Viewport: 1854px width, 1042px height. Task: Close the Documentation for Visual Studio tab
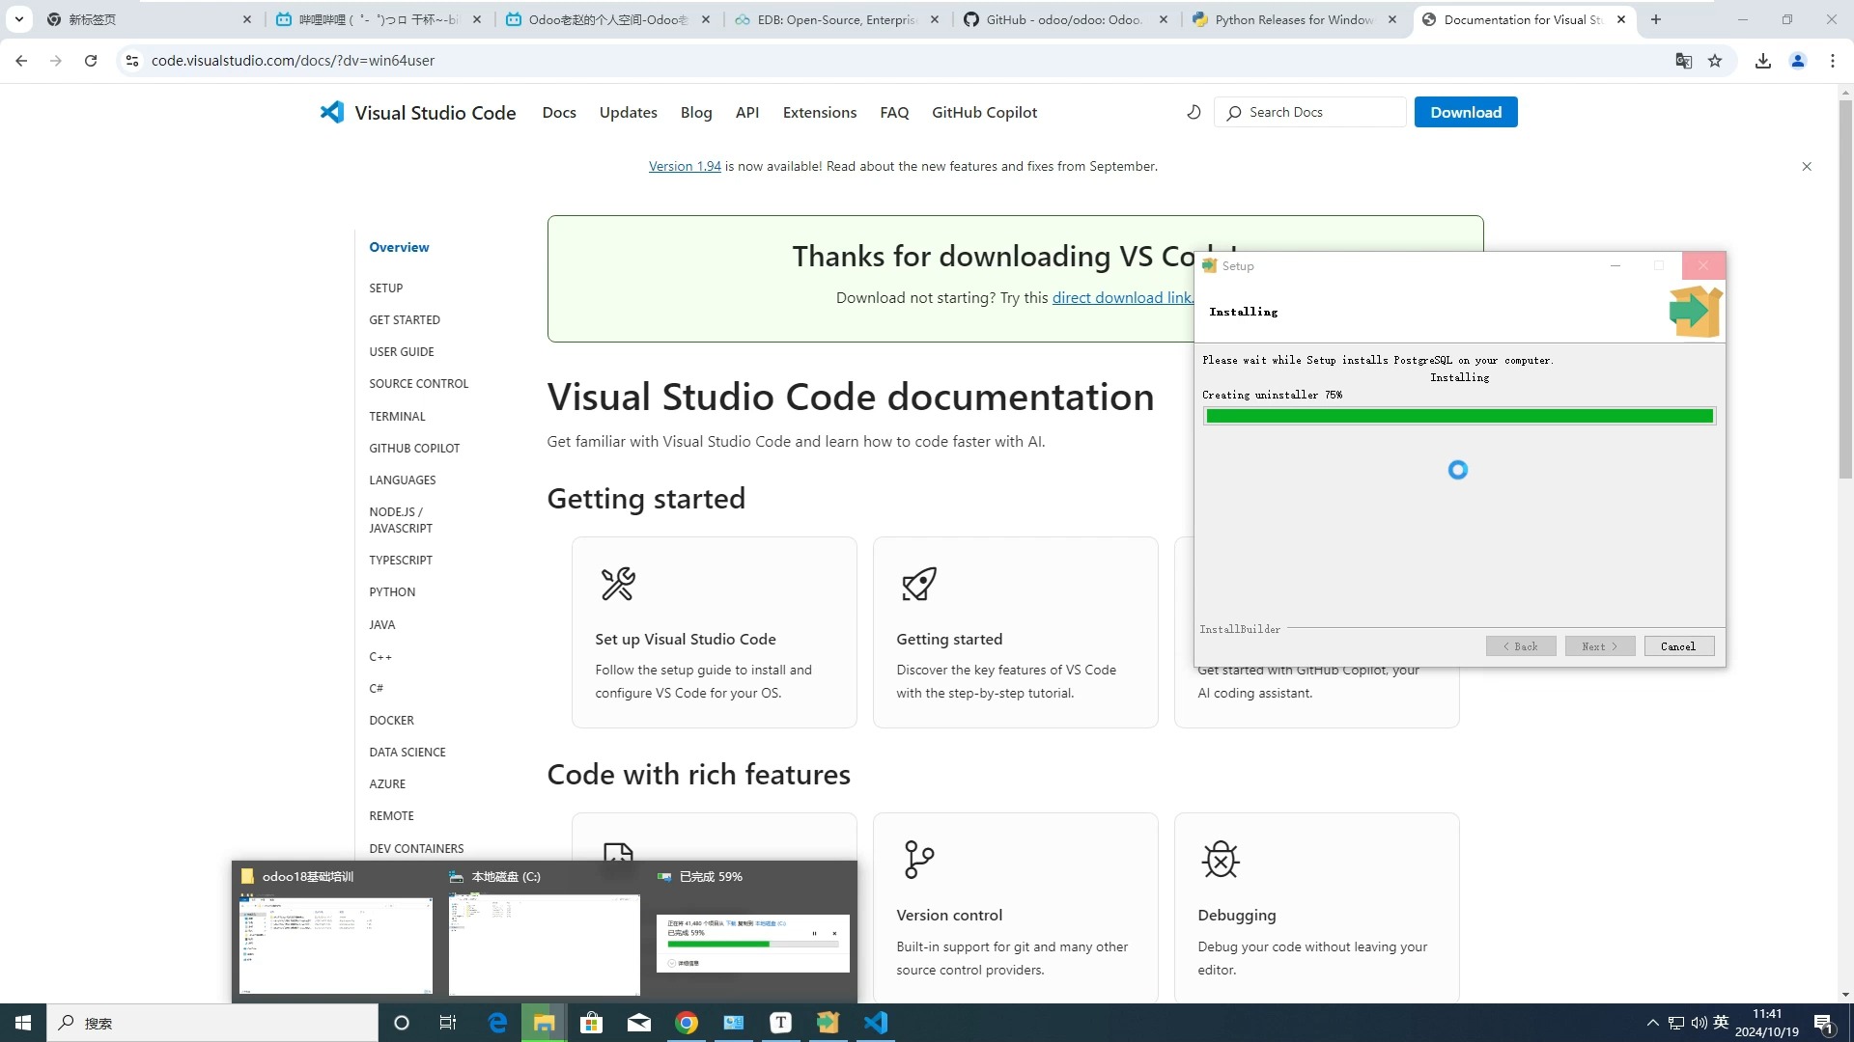tap(1621, 19)
